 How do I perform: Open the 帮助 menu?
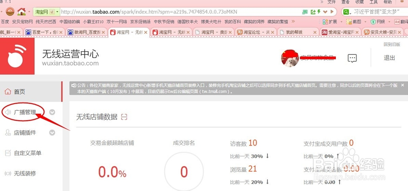tap(388, 2)
